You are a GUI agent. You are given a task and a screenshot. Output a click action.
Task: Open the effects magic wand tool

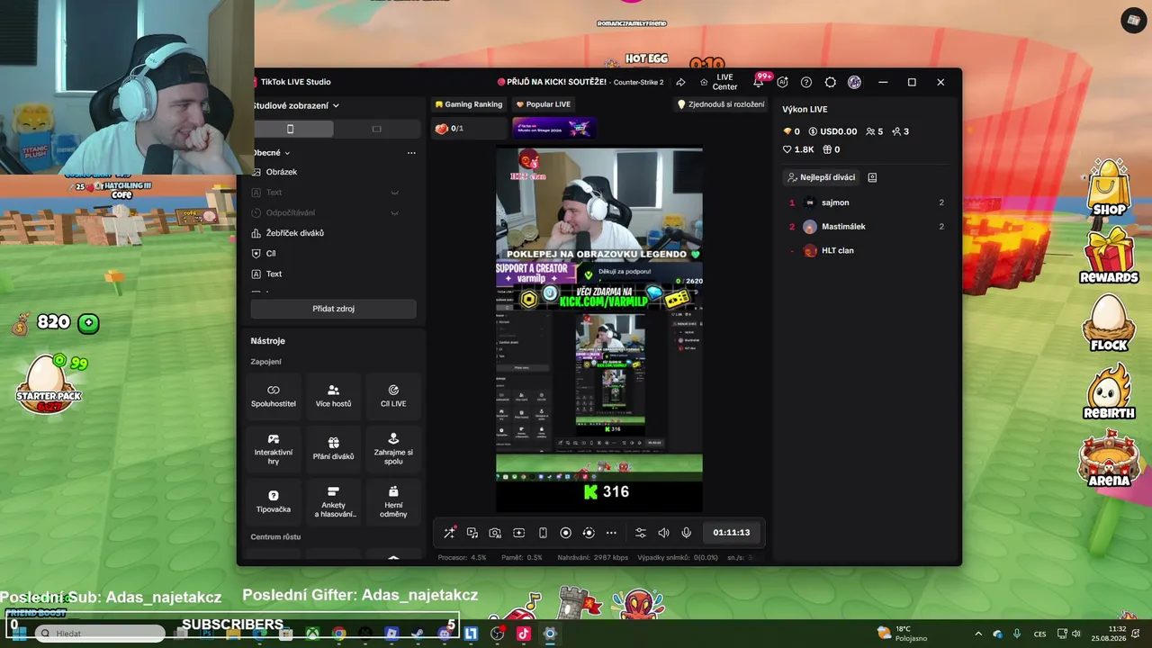tap(449, 533)
